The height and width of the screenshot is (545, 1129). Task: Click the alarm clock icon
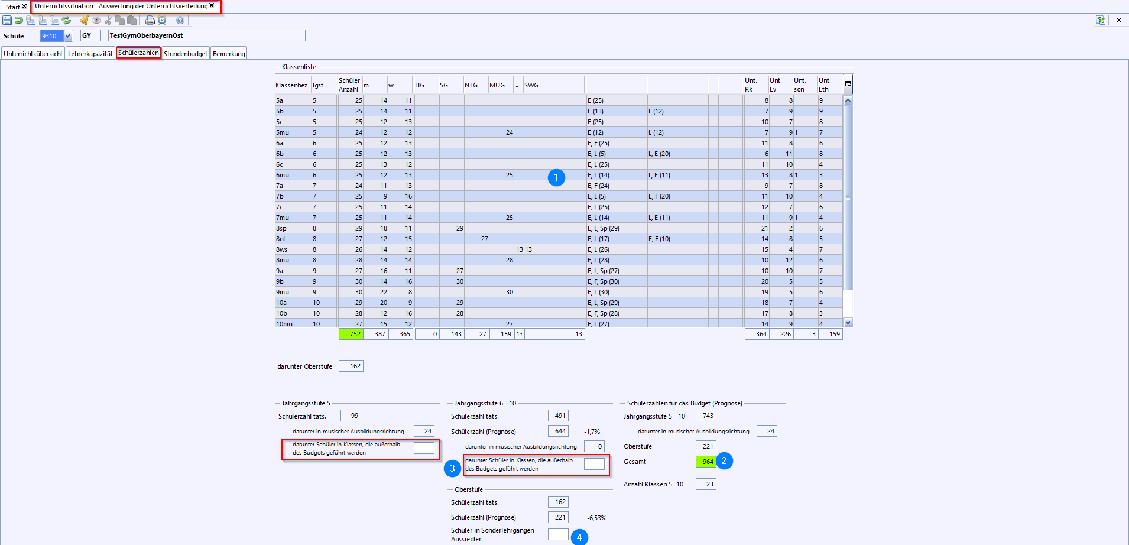(162, 20)
